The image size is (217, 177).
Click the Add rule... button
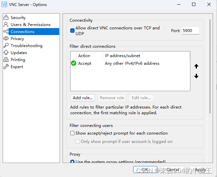(83, 98)
